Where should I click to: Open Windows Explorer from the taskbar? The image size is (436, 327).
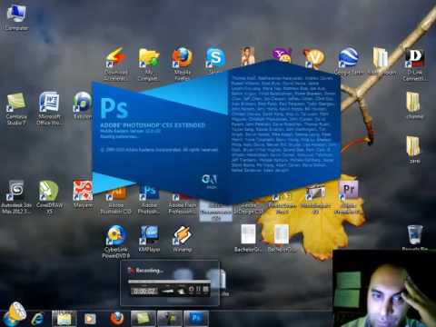64,318
